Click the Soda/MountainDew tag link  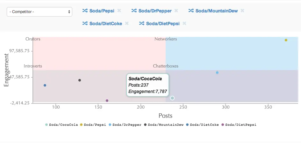click(217, 11)
